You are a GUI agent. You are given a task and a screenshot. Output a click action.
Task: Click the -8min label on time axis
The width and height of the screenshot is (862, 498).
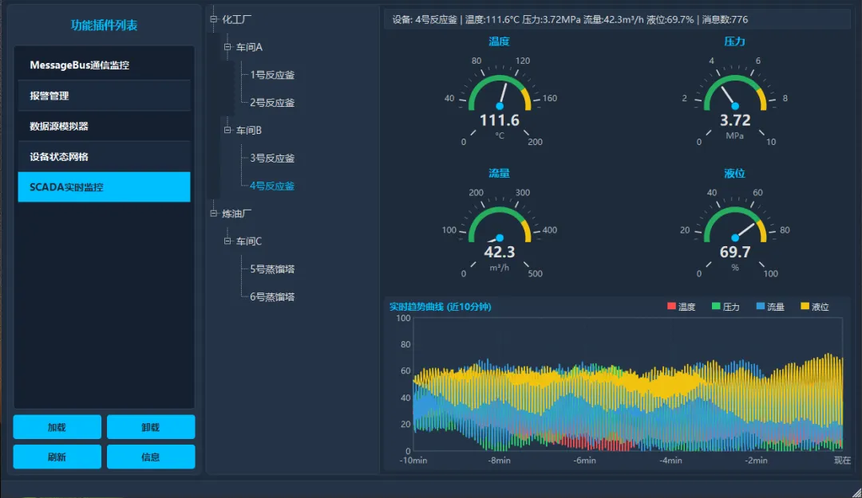(499, 460)
